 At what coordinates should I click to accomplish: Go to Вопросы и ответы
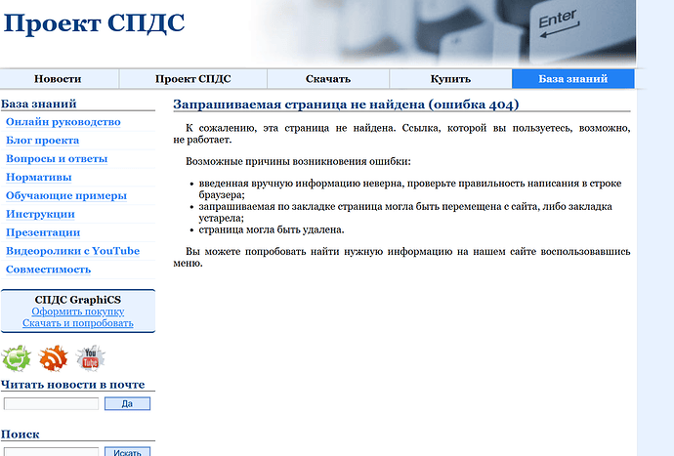(57, 159)
